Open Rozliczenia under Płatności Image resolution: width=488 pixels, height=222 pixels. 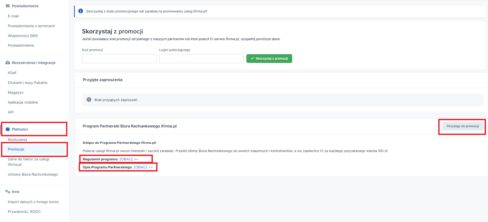point(17,140)
